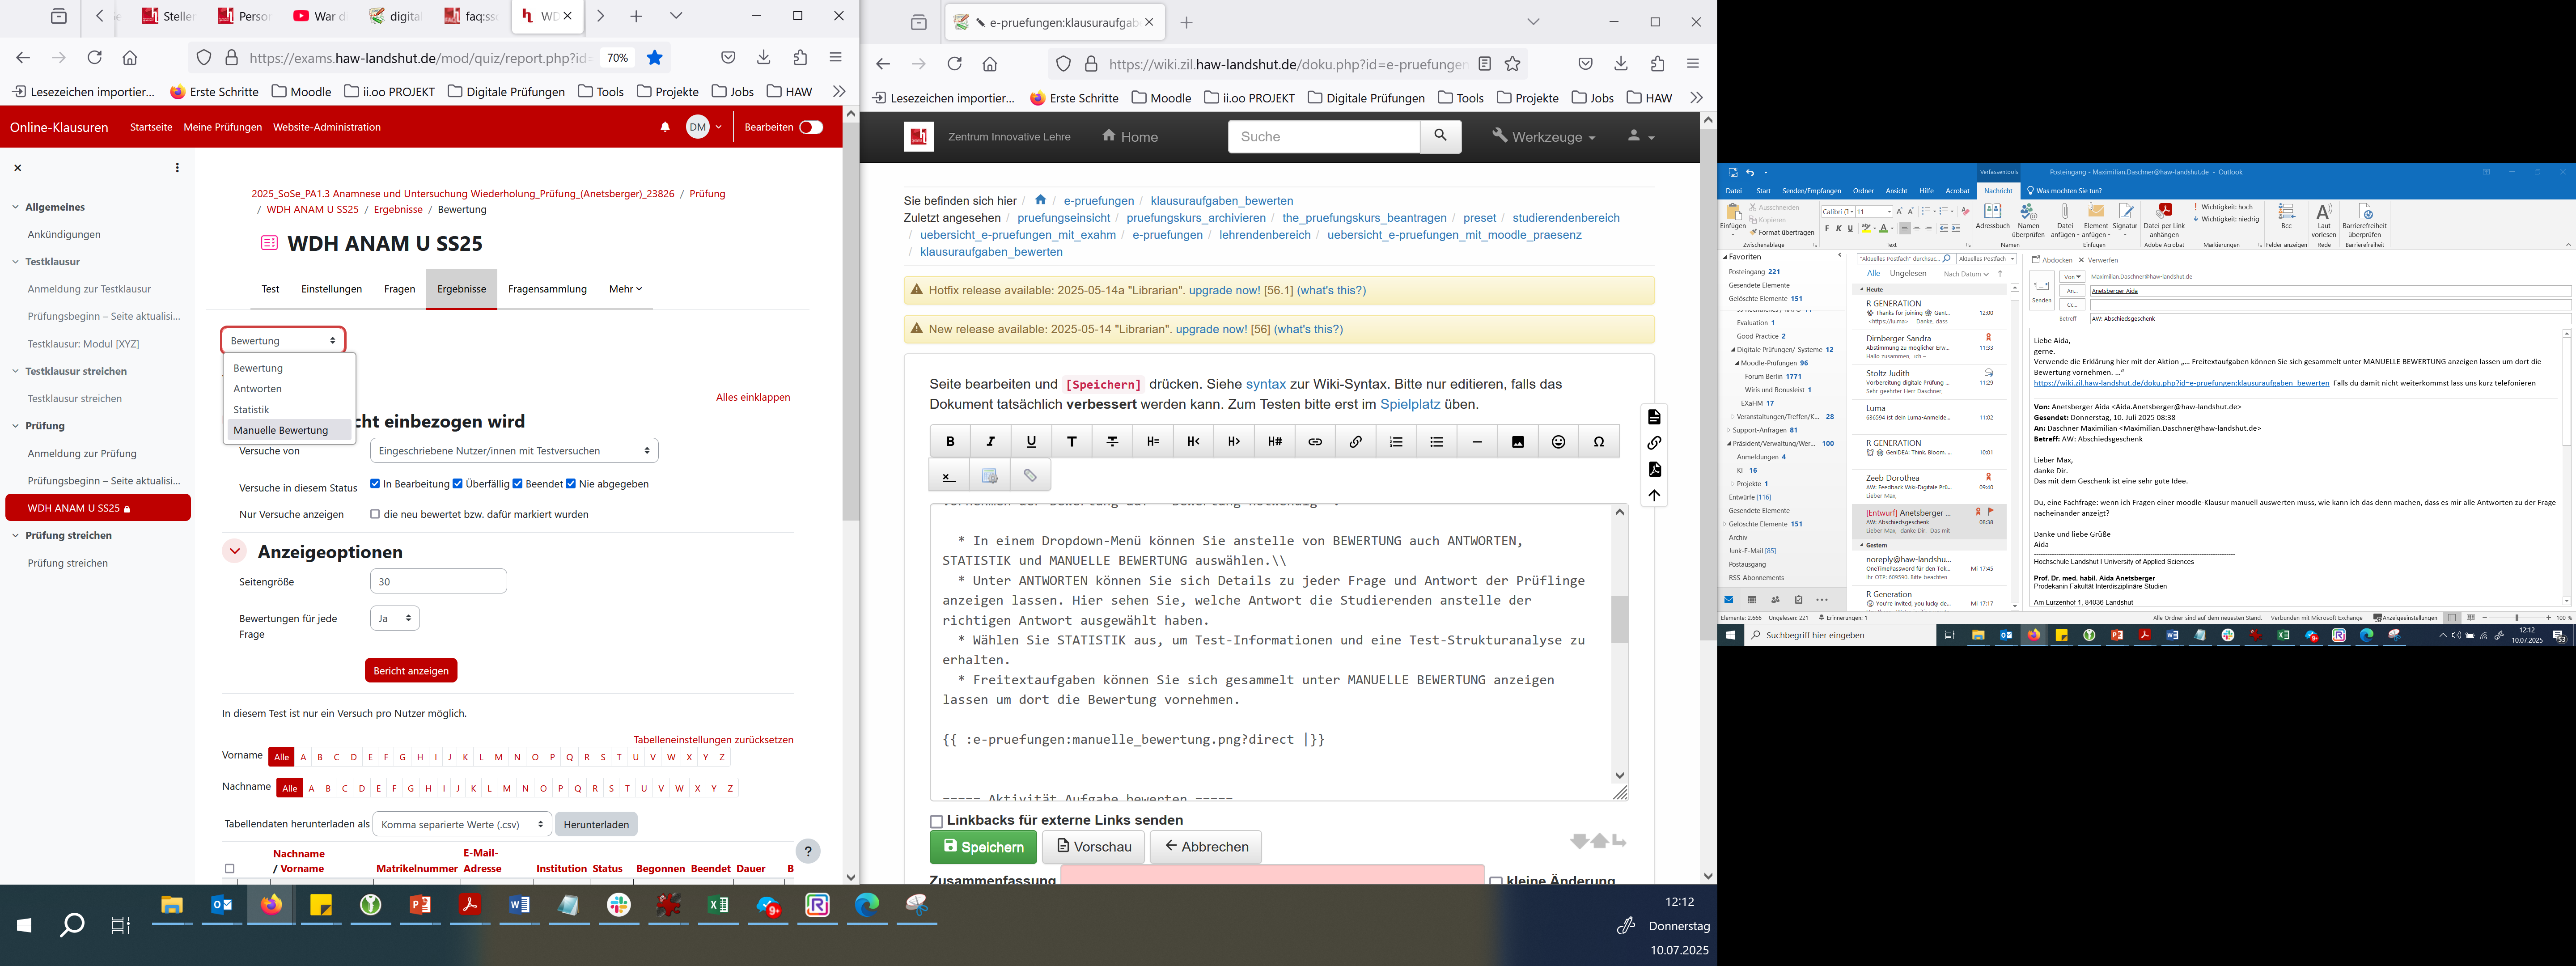Uncheck the In Bearbeitung checkbox

click(375, 484)
